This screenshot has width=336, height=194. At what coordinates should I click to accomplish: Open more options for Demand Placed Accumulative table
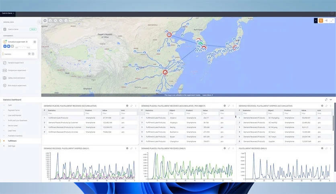tap(135, 106)
